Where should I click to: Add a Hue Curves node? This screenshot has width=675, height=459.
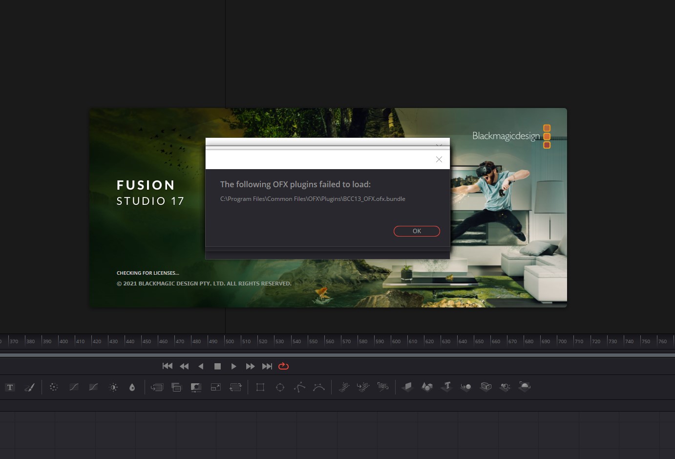[x=93, y=387]
